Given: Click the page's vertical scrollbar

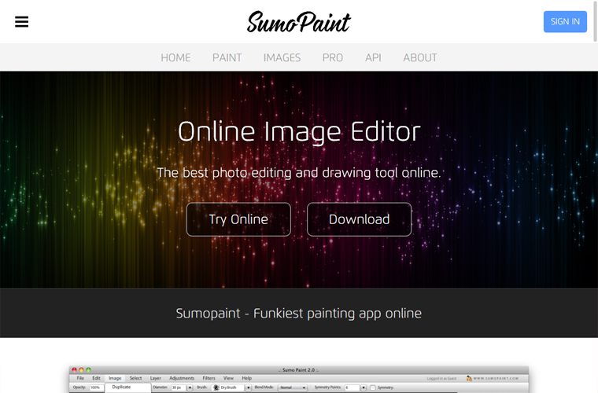Looking at the screenshot, I should [596, 21].
